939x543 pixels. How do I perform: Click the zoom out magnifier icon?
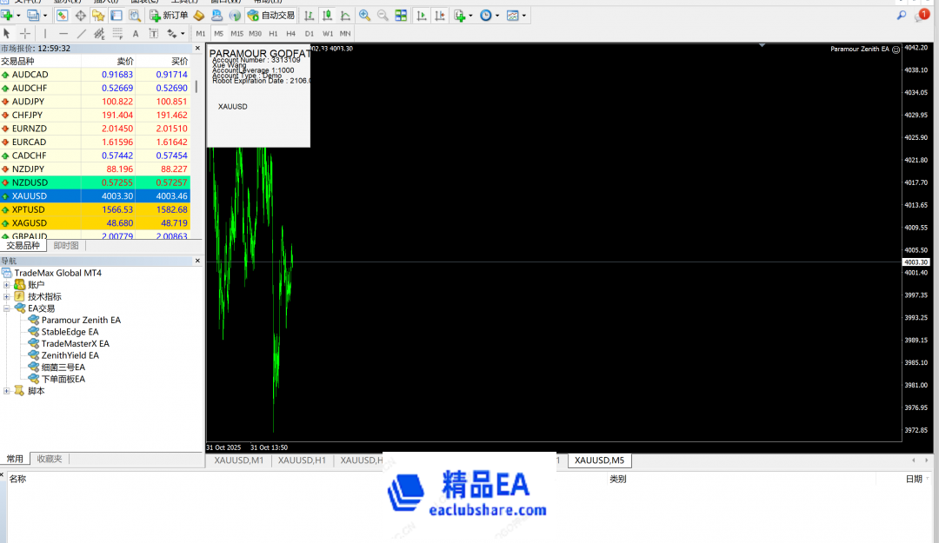point(383,16)
